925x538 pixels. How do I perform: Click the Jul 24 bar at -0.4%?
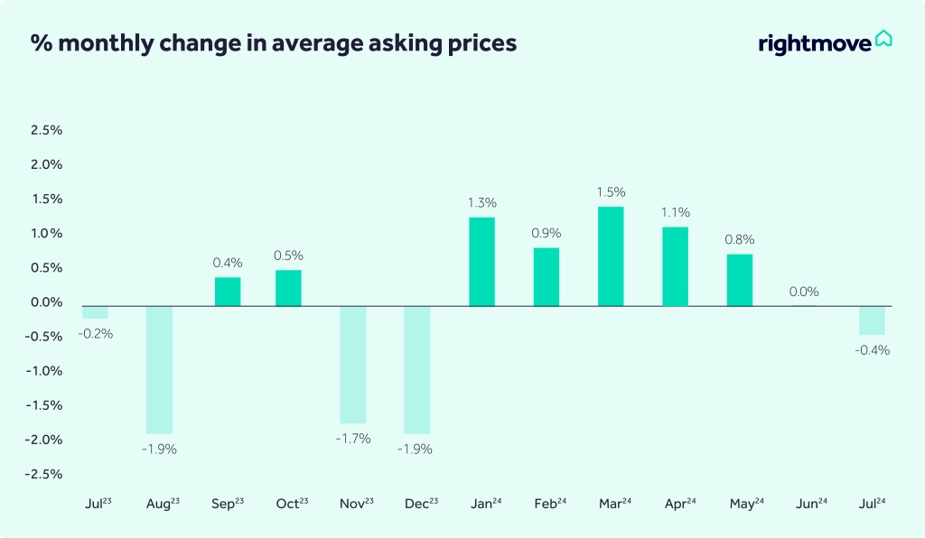click(872, 320)
